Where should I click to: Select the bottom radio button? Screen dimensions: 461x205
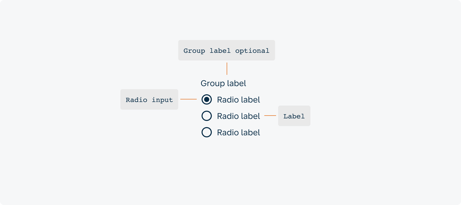(x=207, y=132)
